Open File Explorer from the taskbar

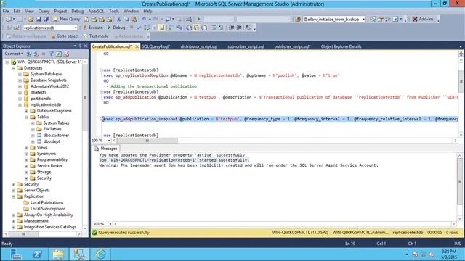point(58,254)
